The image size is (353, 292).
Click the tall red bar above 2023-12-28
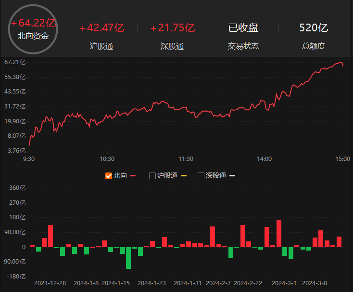coord(50,236)
